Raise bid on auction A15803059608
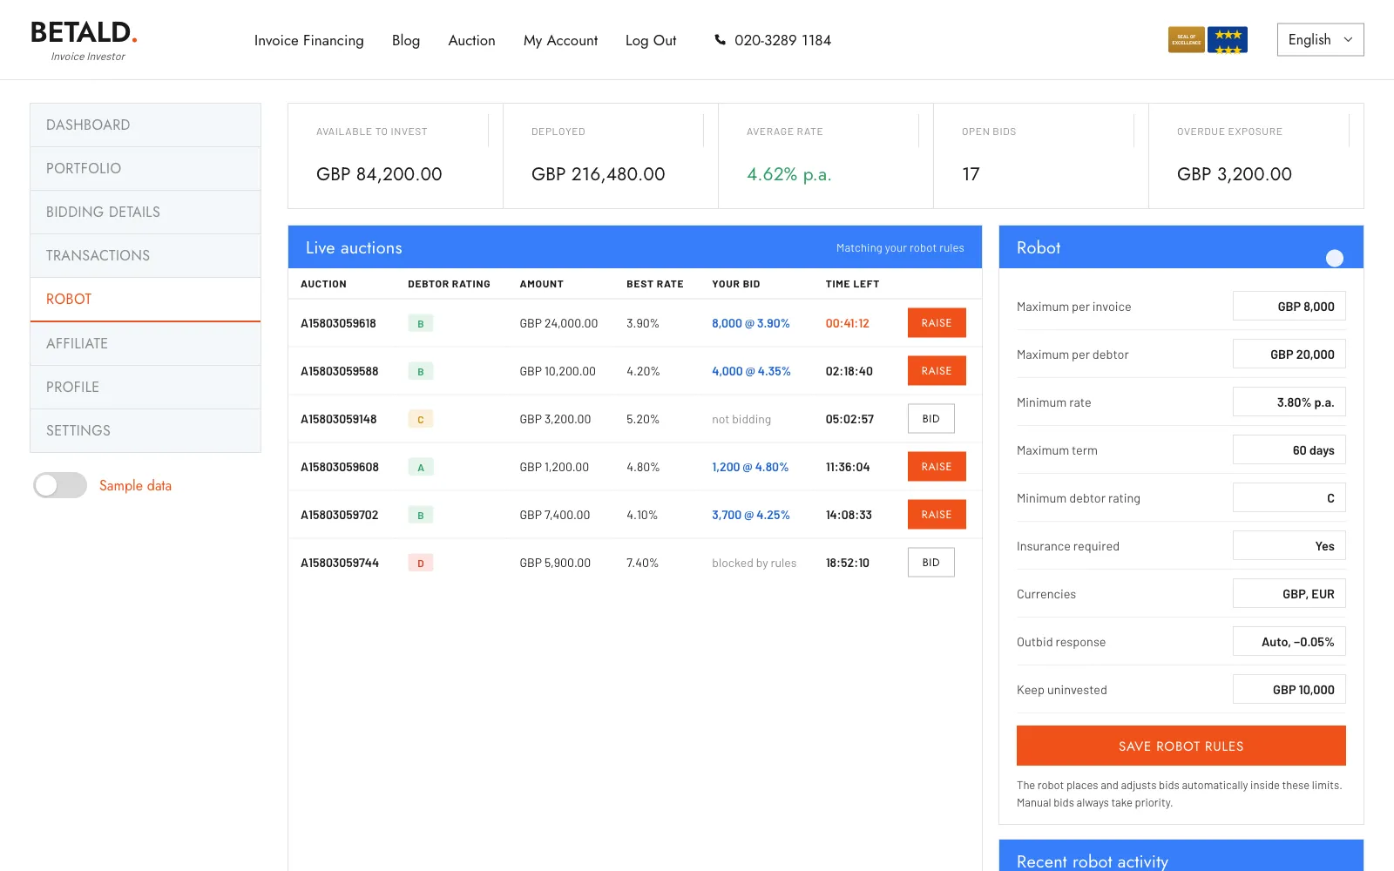Viewport: 1394px width, 871px height. [937, 467]
